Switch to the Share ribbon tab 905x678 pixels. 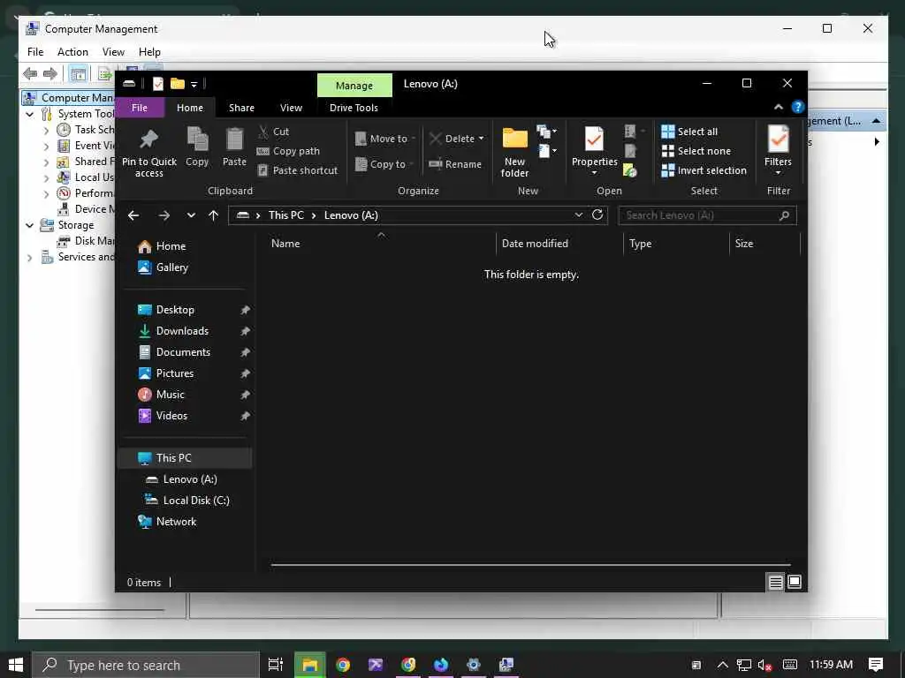[x=241, y=108]
